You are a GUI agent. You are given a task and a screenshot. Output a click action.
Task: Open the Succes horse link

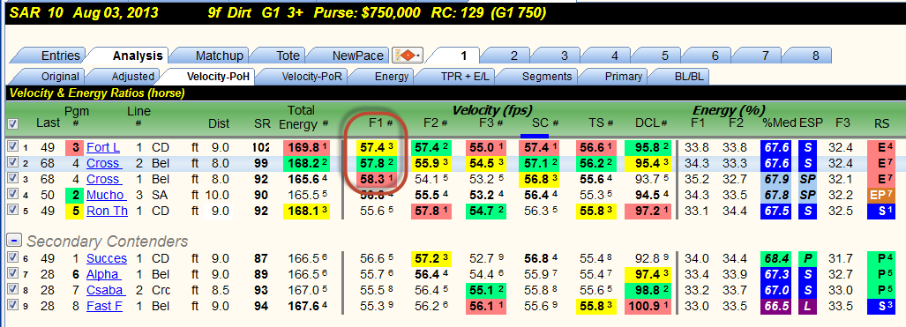(x=106, y=257)
